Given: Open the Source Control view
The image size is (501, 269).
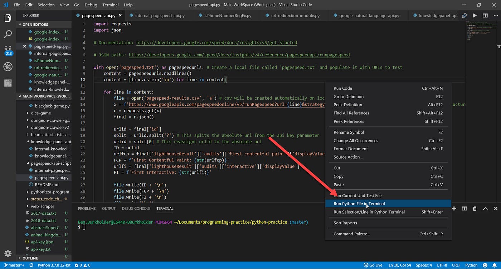Looking at the screenshot, I should point(8,49).
